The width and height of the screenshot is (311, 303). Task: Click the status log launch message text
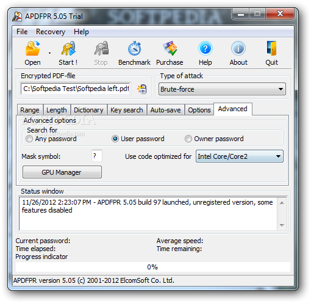(x=148, y=206)
